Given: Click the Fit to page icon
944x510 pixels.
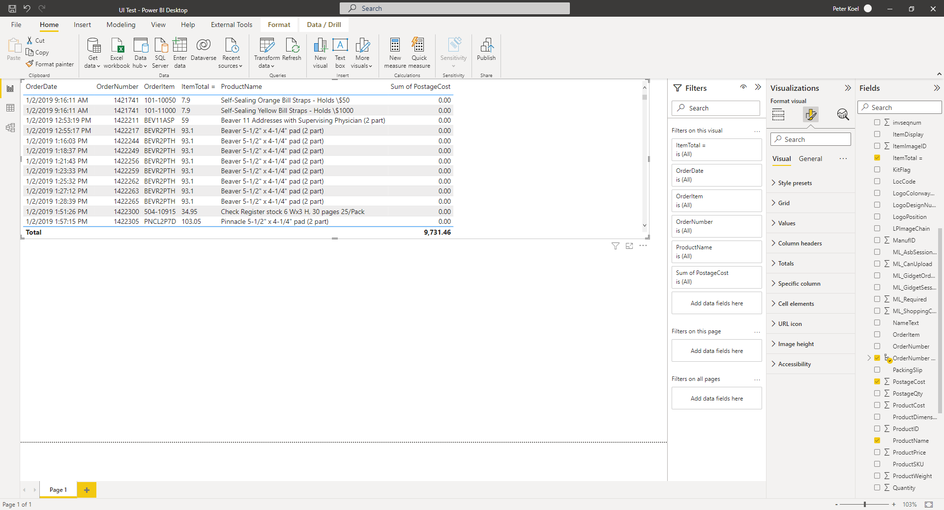Looking at the screenshot, I should point(929,505).
